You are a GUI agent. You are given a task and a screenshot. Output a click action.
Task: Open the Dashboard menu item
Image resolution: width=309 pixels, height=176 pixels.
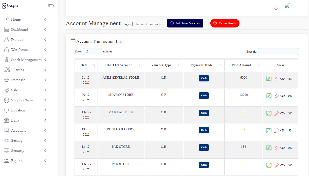[19, 30]
